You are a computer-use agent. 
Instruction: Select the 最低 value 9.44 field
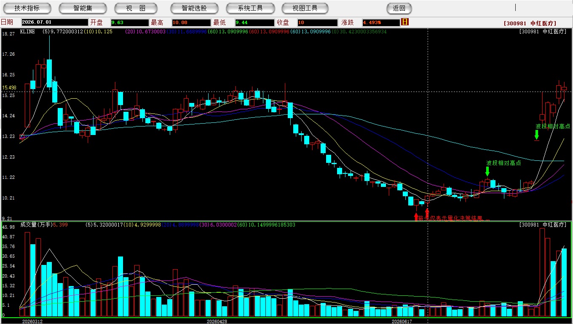point(255,22)
